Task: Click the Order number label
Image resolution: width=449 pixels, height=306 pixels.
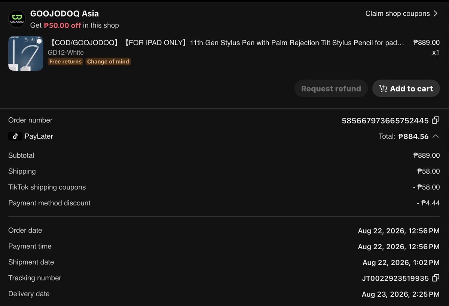Action: coord(30,120)
